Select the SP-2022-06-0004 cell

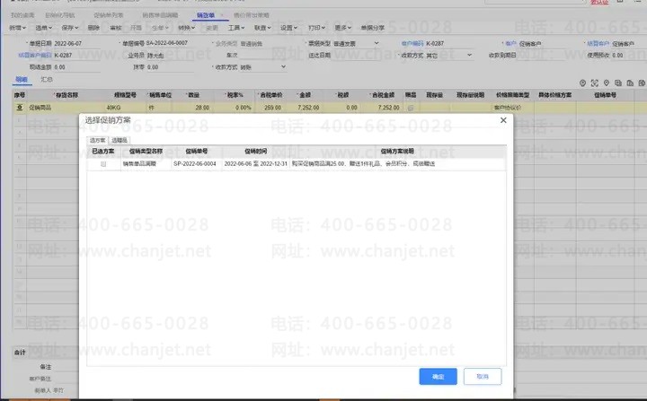click(195, 163)
